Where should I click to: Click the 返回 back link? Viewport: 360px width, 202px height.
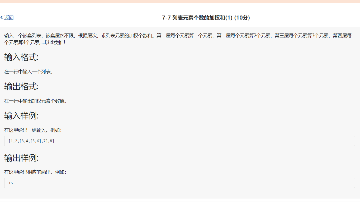click(8, 18)
